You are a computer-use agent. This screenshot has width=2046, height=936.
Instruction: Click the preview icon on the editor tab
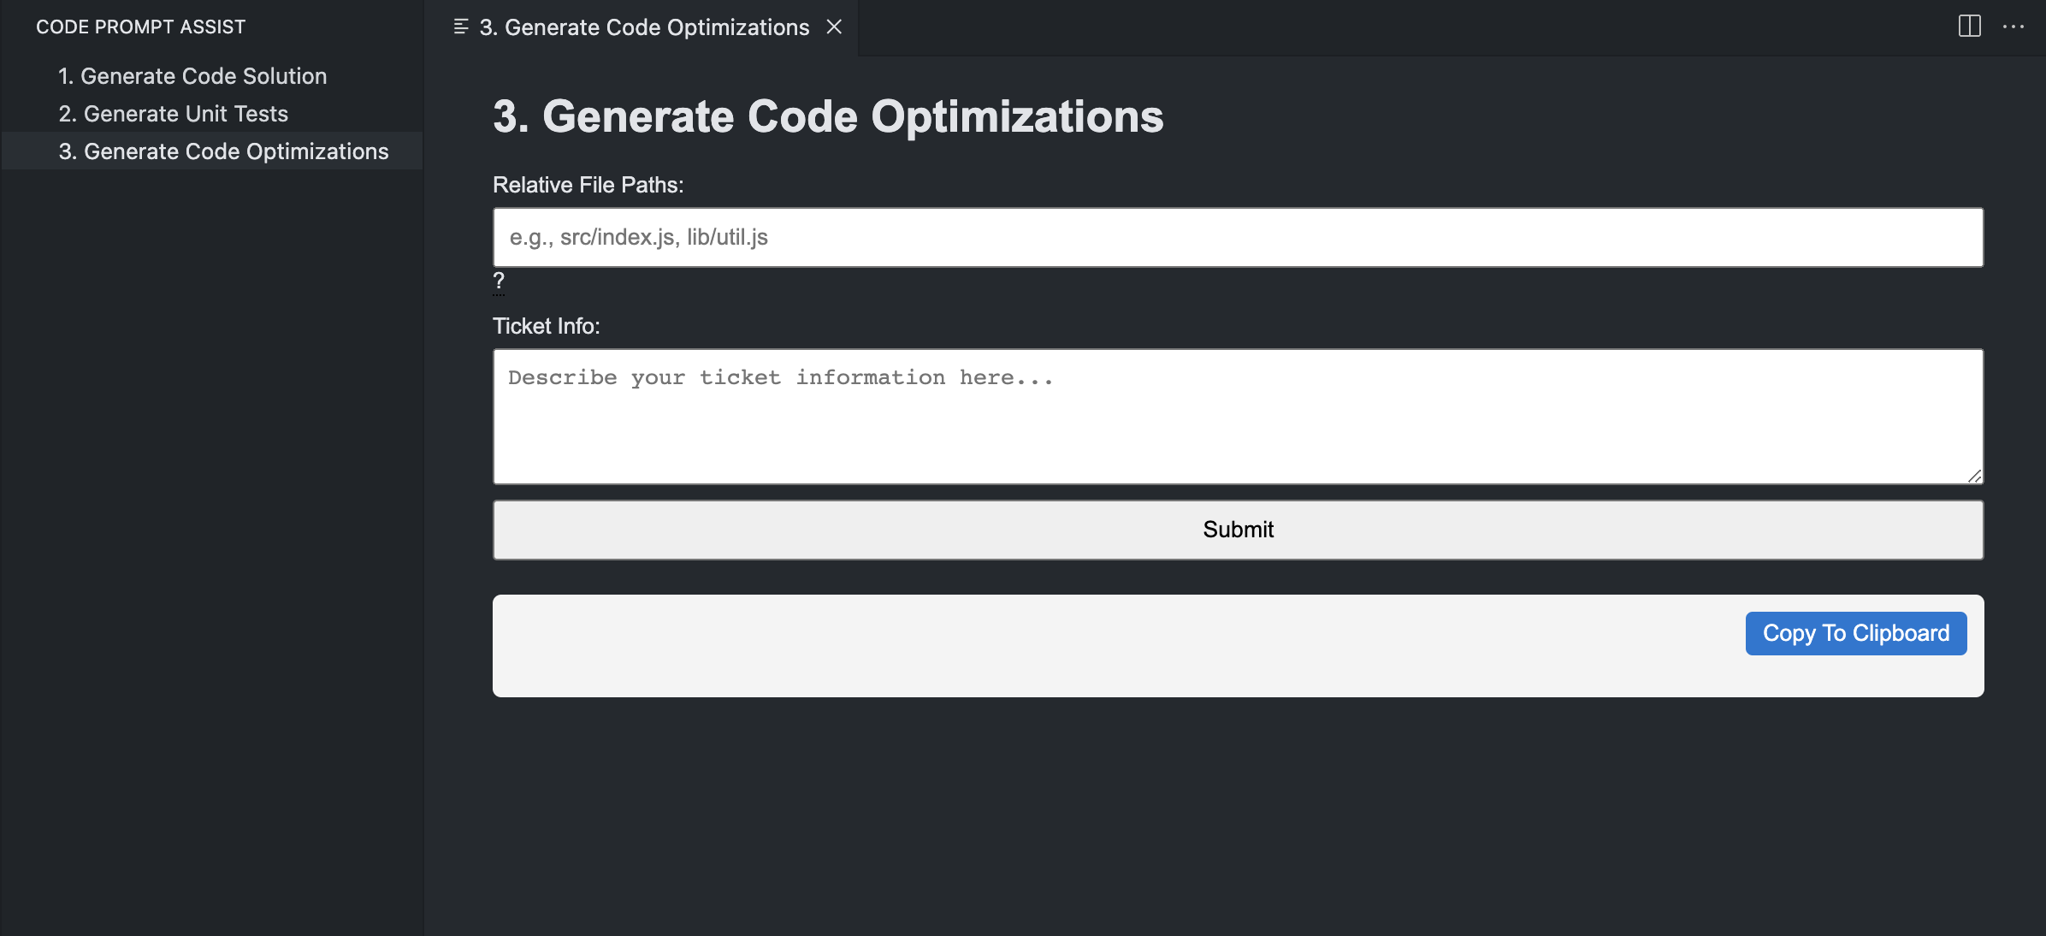461,27
